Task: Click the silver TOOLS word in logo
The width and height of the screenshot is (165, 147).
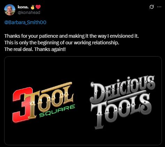Action: tap(121, 111)
